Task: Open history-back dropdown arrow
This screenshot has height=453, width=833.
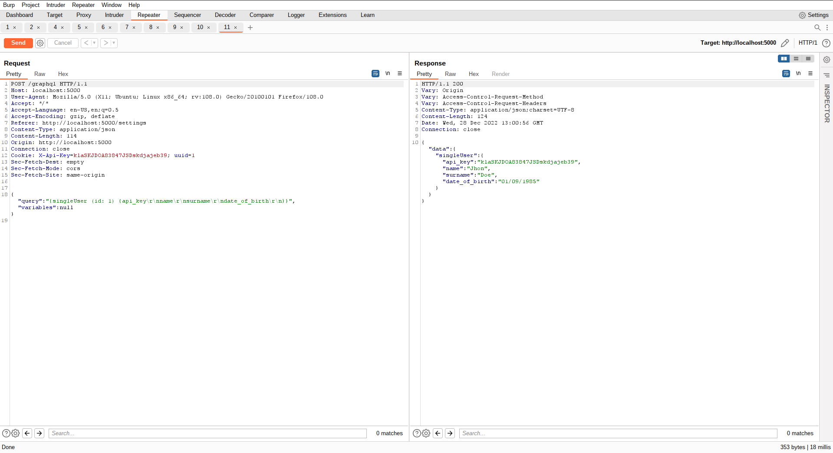Action: 94,43
